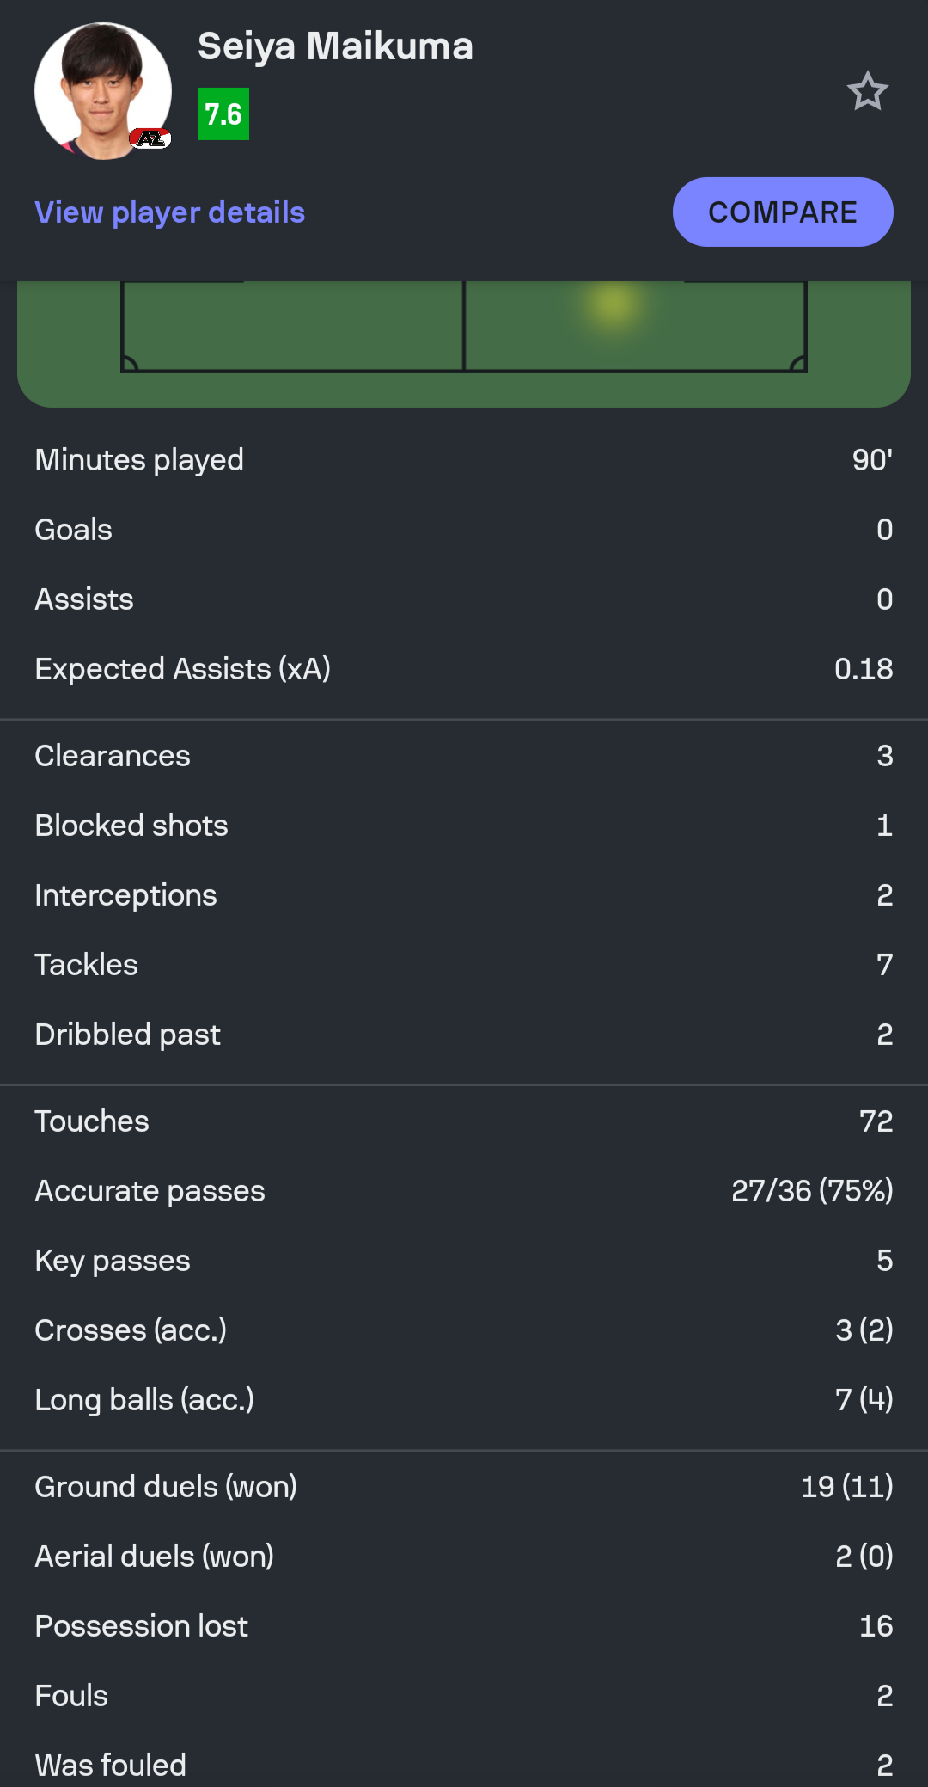This screenshot has height=1787, width=928.
Task: Tap the green 7.6 rating badge
Action: click(x=223, y=114)
